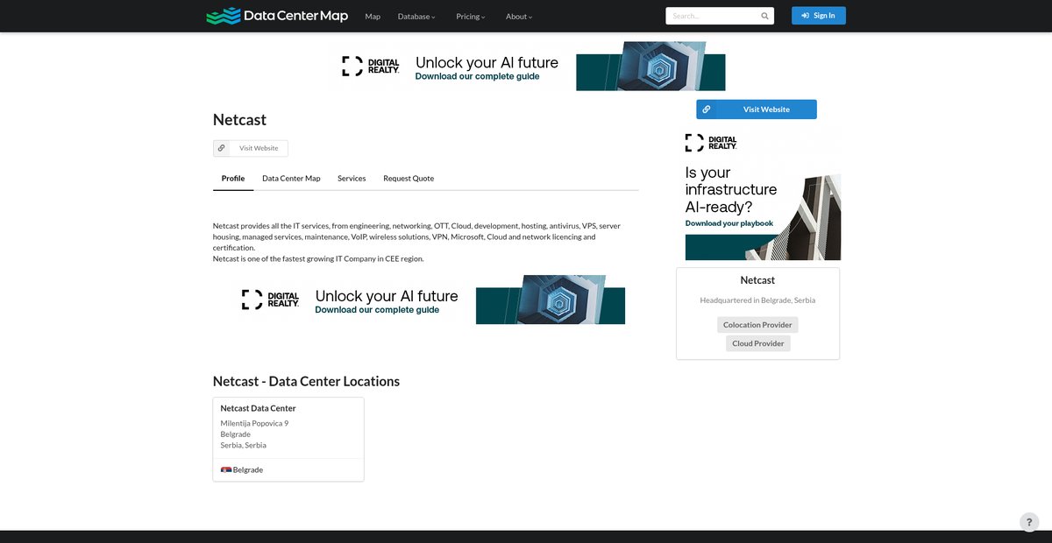Open the Request Quote tab
The height and width of the screenshot is (543, 1052).
(409, 179)
